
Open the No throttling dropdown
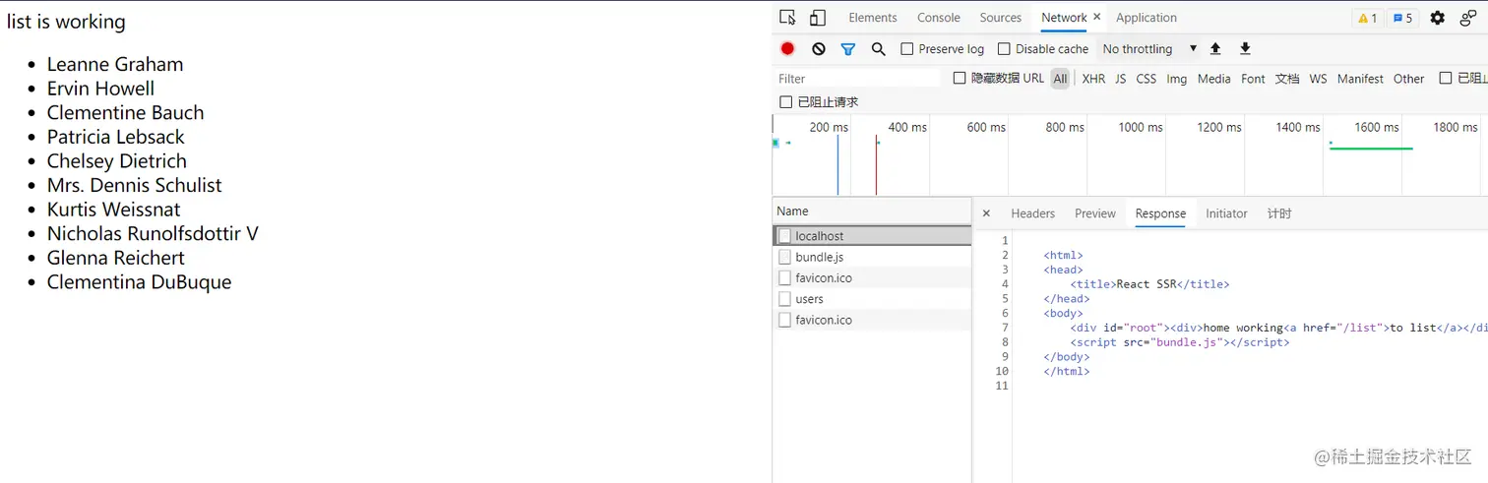[x=1149, y=49]
